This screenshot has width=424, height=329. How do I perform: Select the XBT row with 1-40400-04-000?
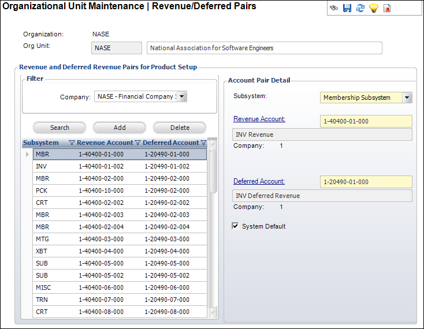[x=120, y=251]
